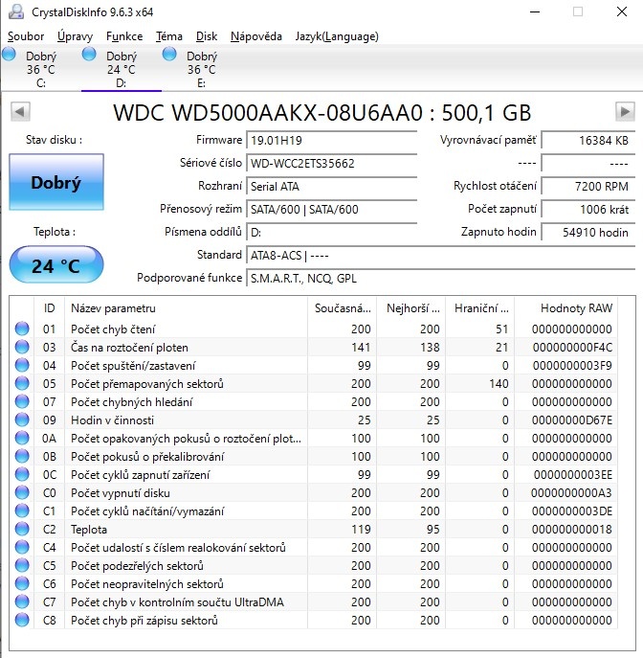Select 'Hodin v činnosti' row text
Screen dimensions: 643x658
click(x=112, y=420)
